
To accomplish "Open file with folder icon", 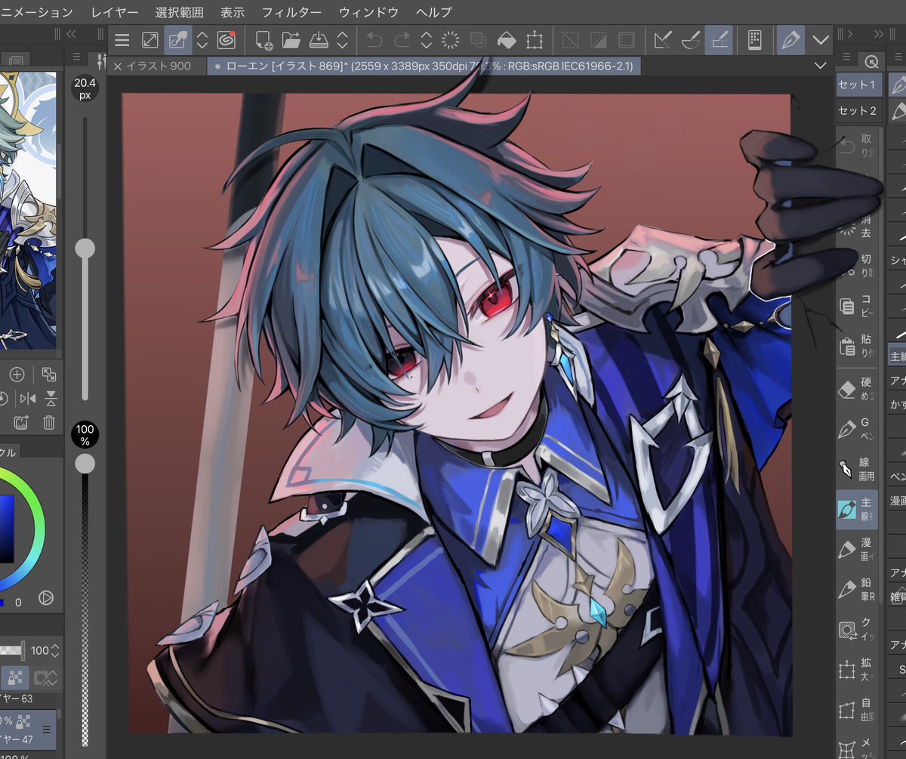I will pos(291,40).
